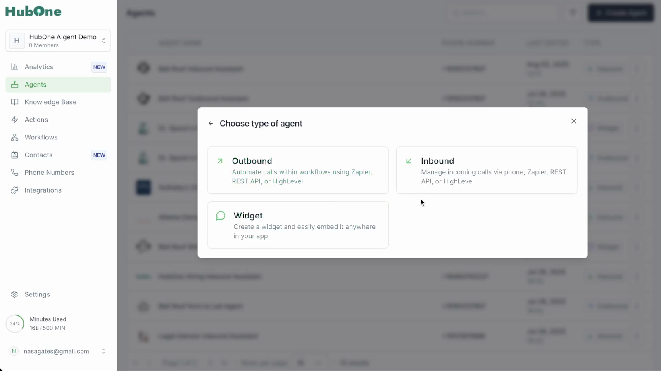The height and width of the screenshot is (371, 661).
Task: Click the NEW badge beside Analytics
Action: (x=99, y=67)
